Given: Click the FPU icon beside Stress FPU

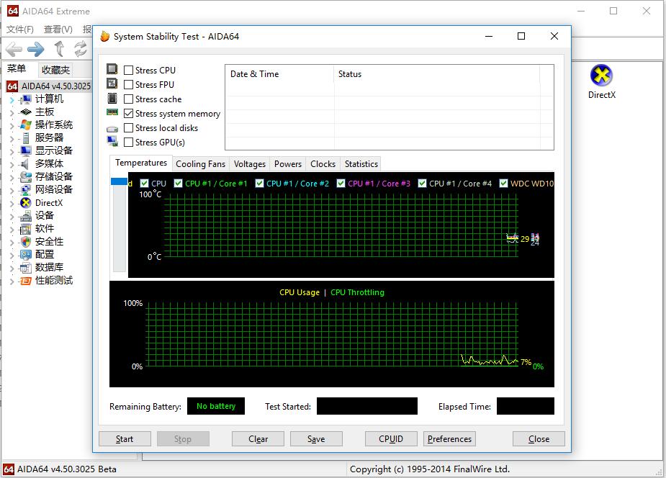Looking at the screenshot, I should click(112, 84).
